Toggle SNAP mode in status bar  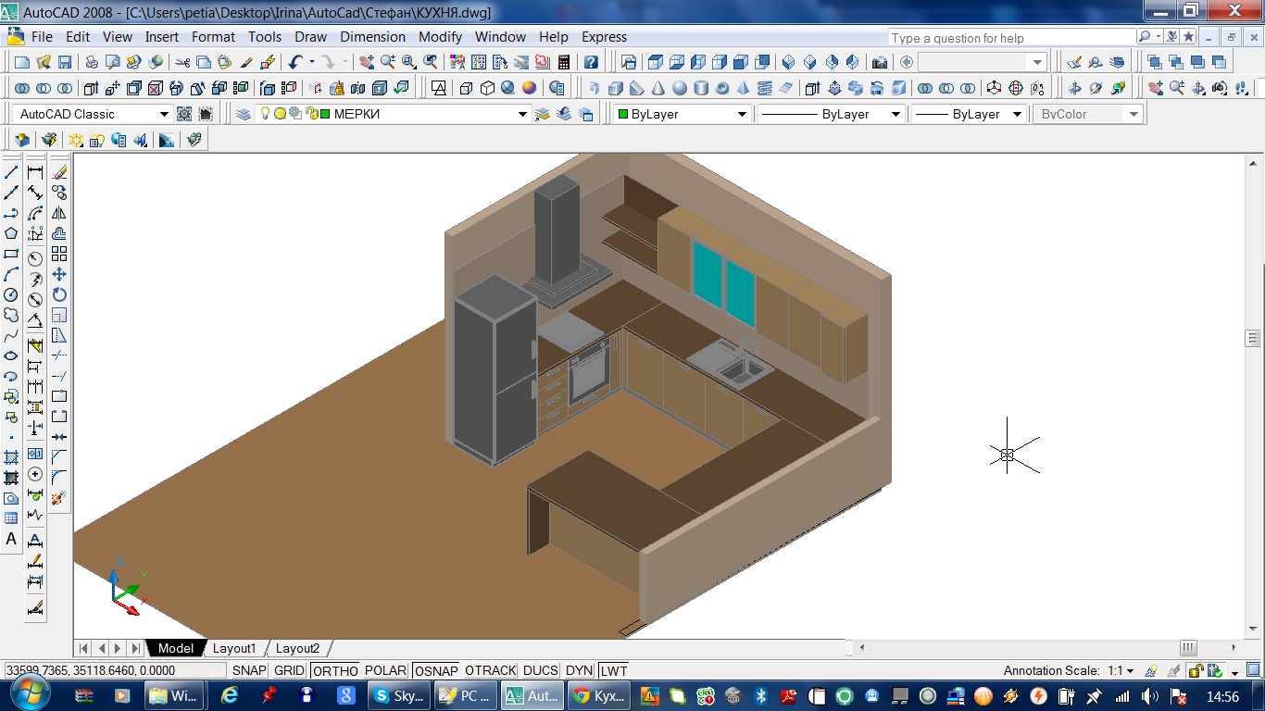[249, 670]
